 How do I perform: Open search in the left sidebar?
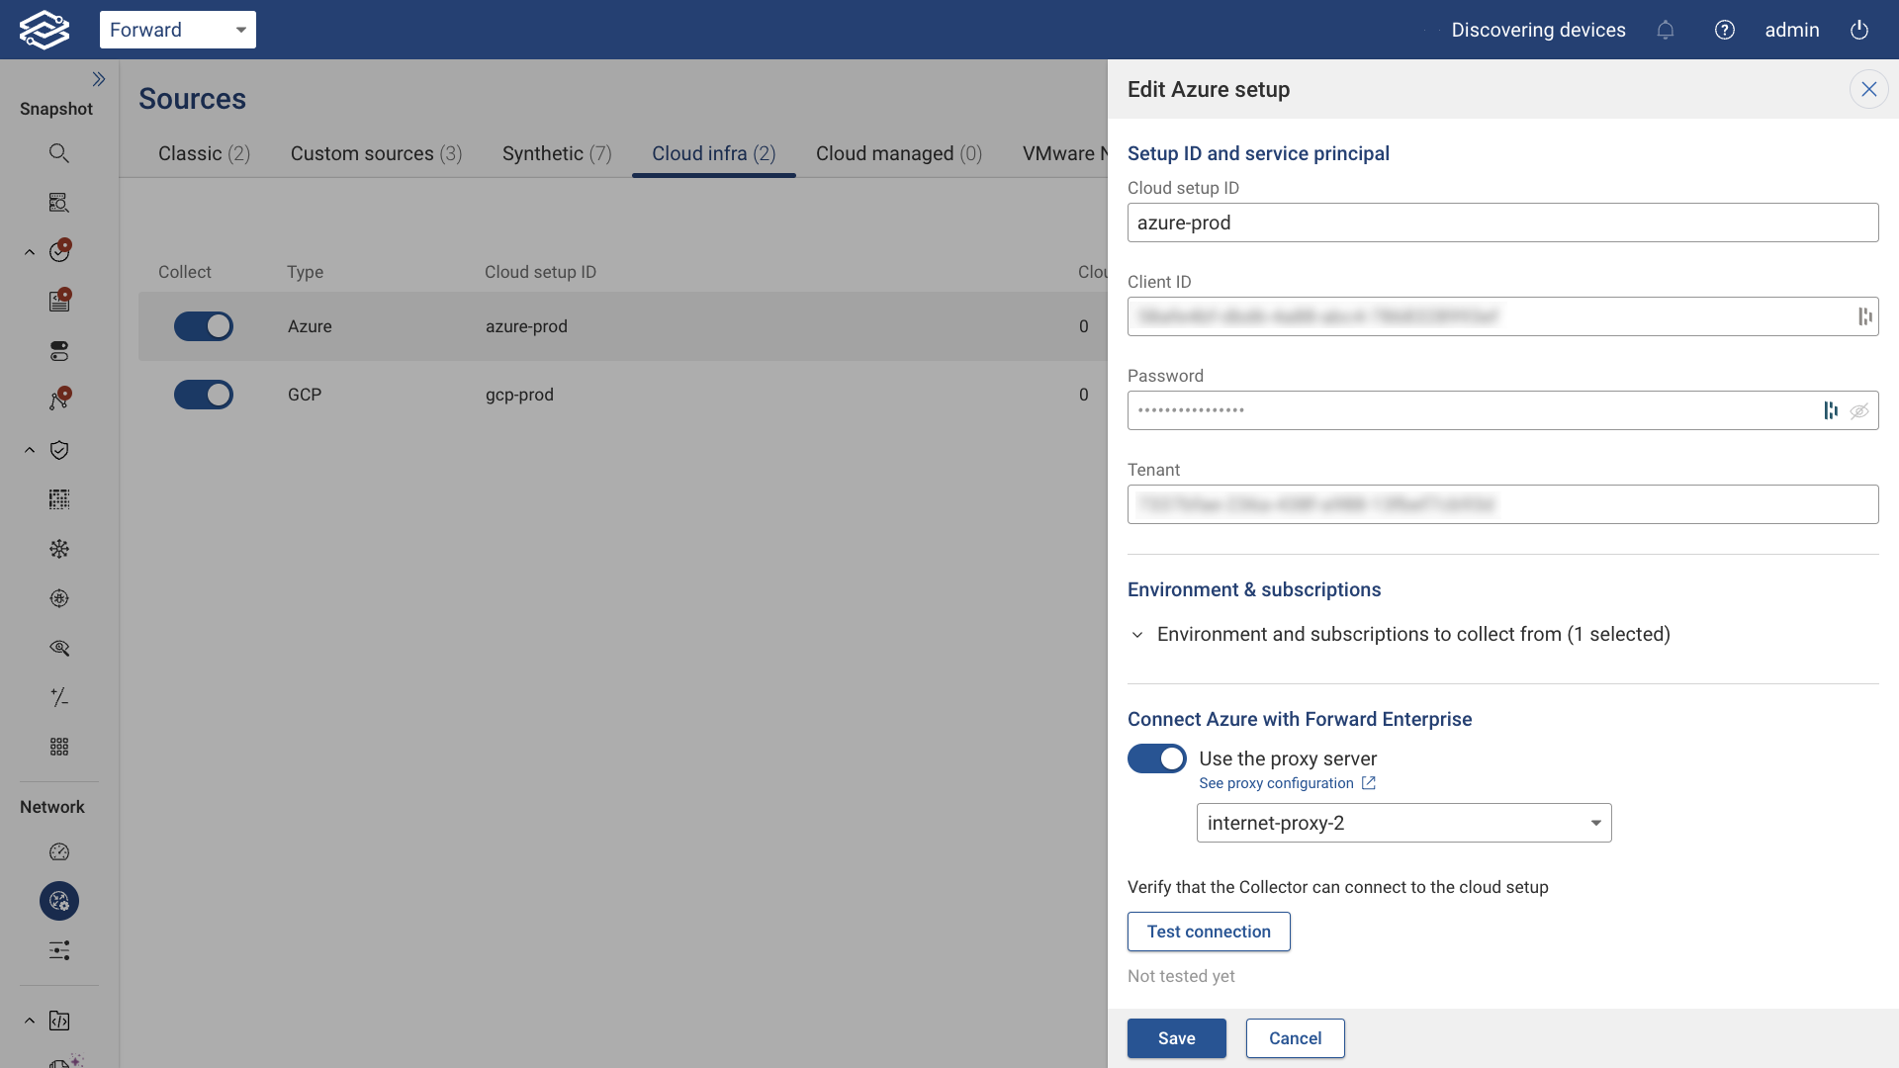(59, 153)
